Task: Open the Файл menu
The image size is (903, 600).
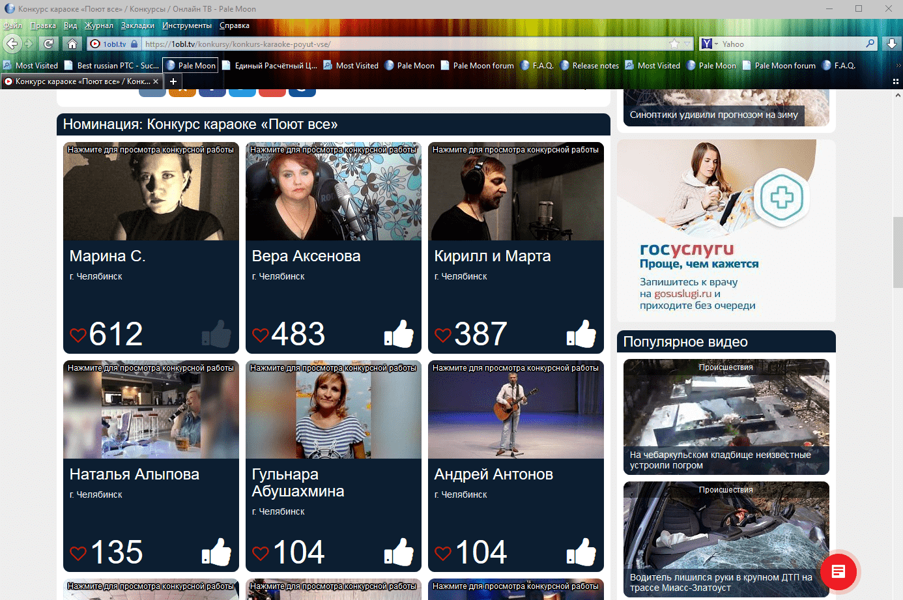Action: coord(12,25)
